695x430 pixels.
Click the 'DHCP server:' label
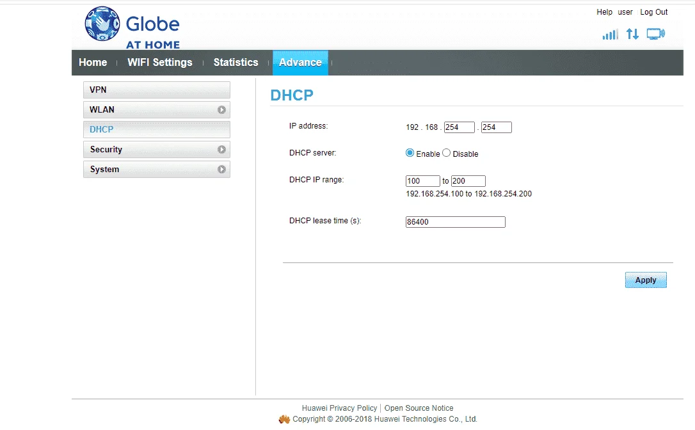313,153
